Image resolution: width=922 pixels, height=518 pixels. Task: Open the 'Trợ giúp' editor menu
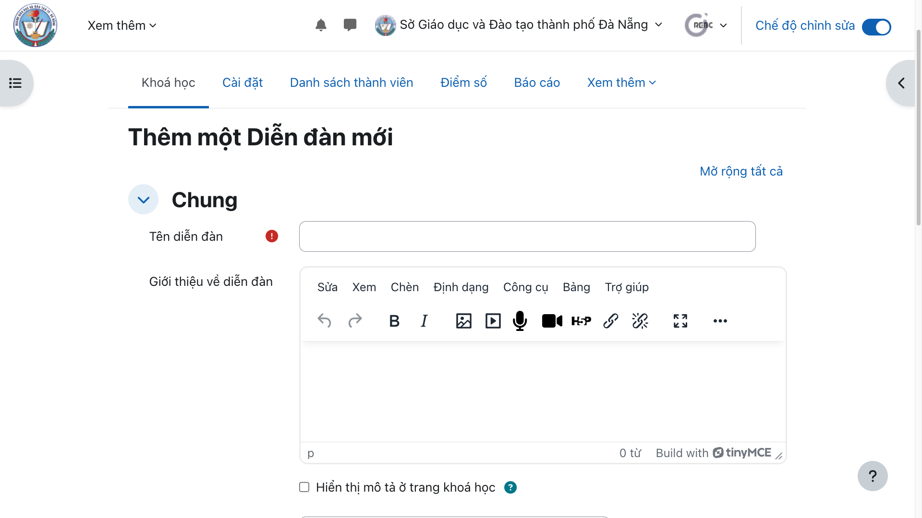point(627,287)
